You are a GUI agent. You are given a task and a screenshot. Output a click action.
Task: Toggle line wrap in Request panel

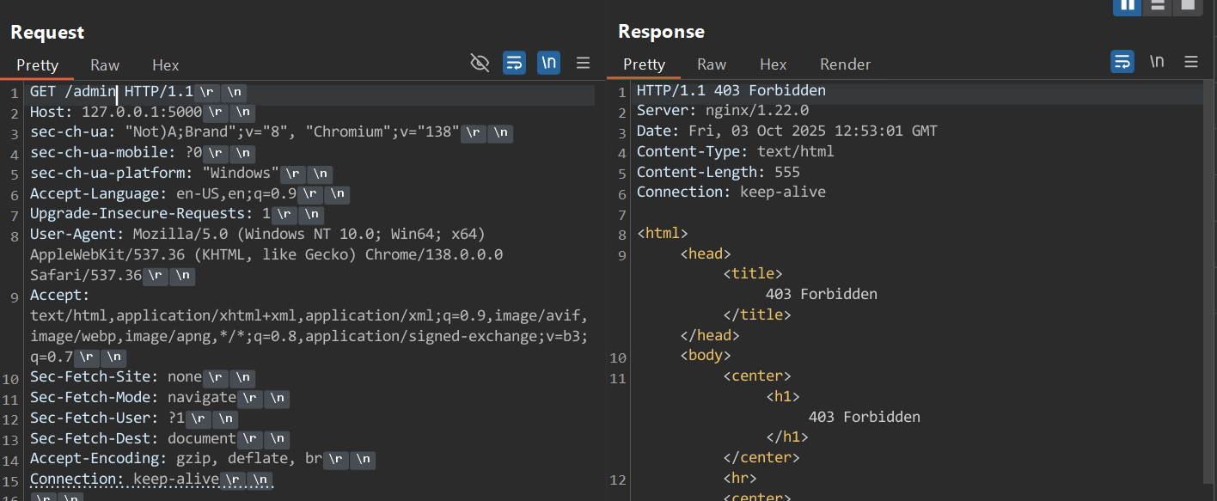coord(514,63)
